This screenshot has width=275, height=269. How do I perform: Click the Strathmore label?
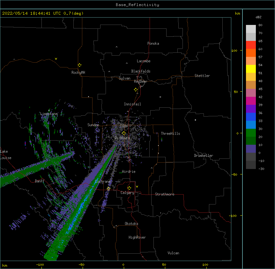165,194
